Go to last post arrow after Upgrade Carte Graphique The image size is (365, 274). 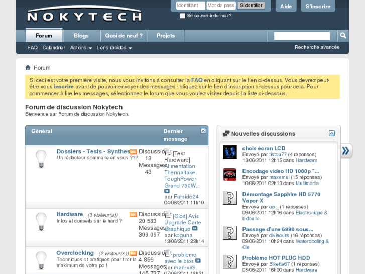click(195, 229)
